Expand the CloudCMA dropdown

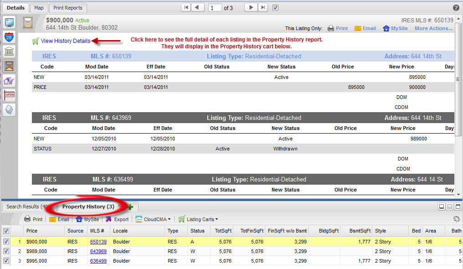[154, 219]
